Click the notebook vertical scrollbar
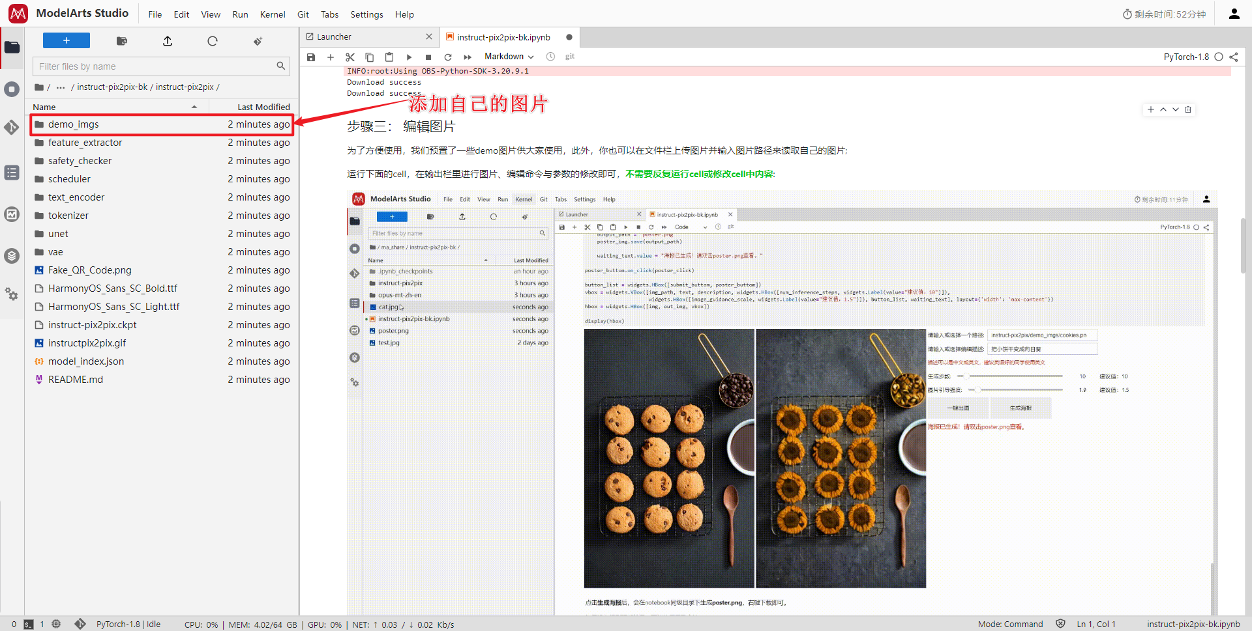Image resolution: width=1252 pixels, height=631 pixels. tap(1243, 245)
